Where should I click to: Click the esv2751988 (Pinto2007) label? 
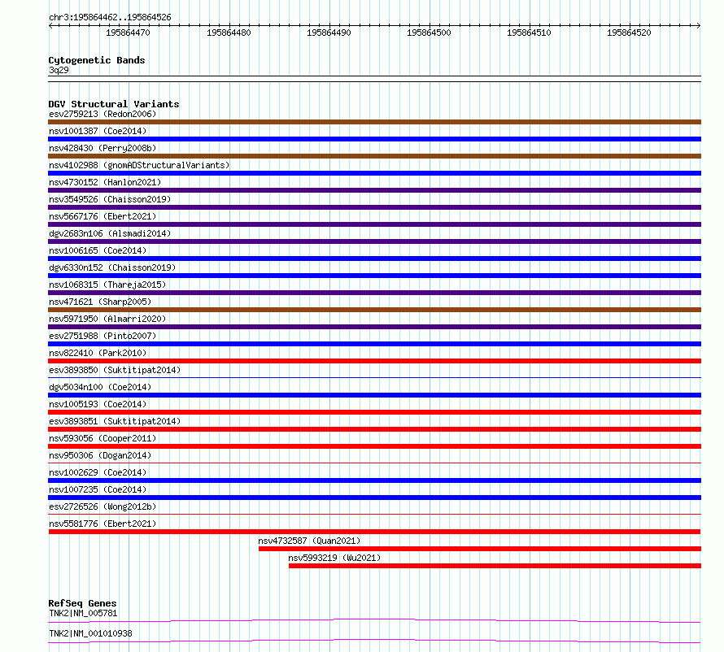(x=102, y=336)
